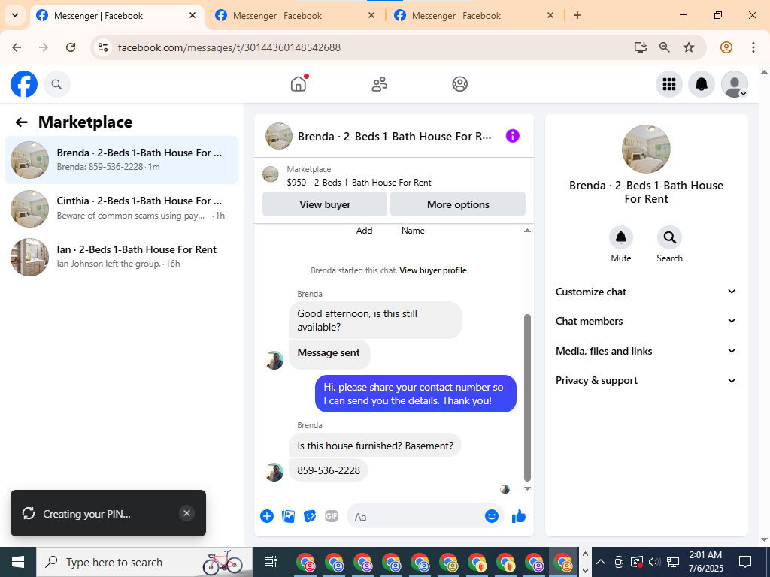Click the Brenda listing thumbnail in chat header

pyautogui.click(x=279, y=136)
